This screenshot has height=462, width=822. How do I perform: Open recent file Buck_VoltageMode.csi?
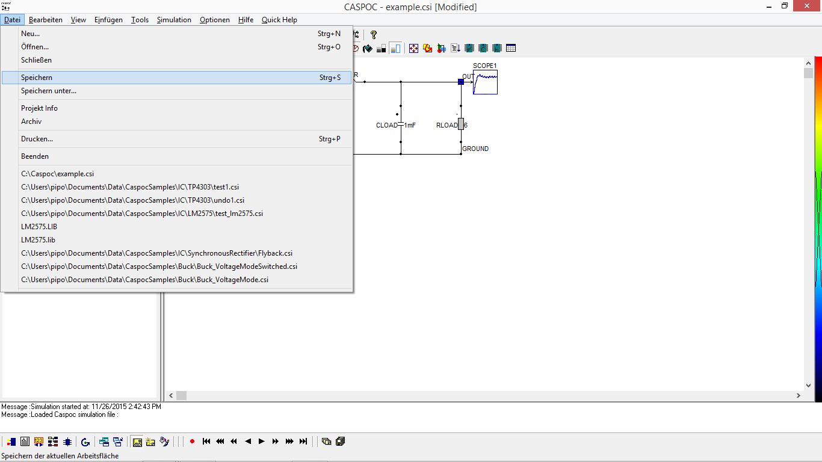coord(177,280)
